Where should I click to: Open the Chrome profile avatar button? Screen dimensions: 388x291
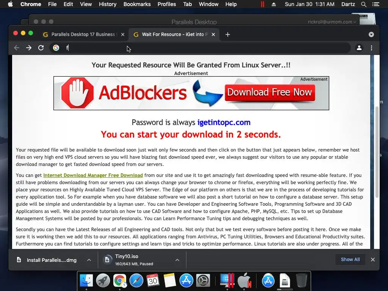(x=359, y=48)
